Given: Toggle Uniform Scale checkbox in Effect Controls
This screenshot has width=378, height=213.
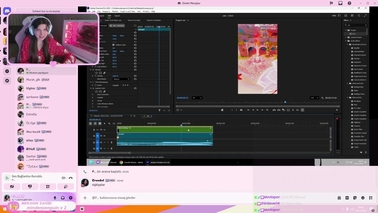Looking at the screenshot, I should tap(113, 45).
